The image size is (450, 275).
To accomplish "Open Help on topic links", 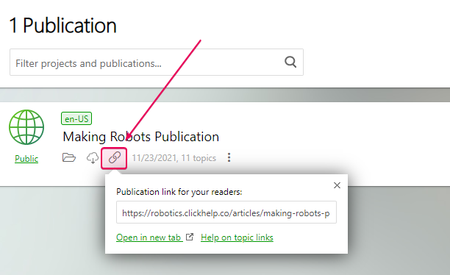I will (237, 238).
